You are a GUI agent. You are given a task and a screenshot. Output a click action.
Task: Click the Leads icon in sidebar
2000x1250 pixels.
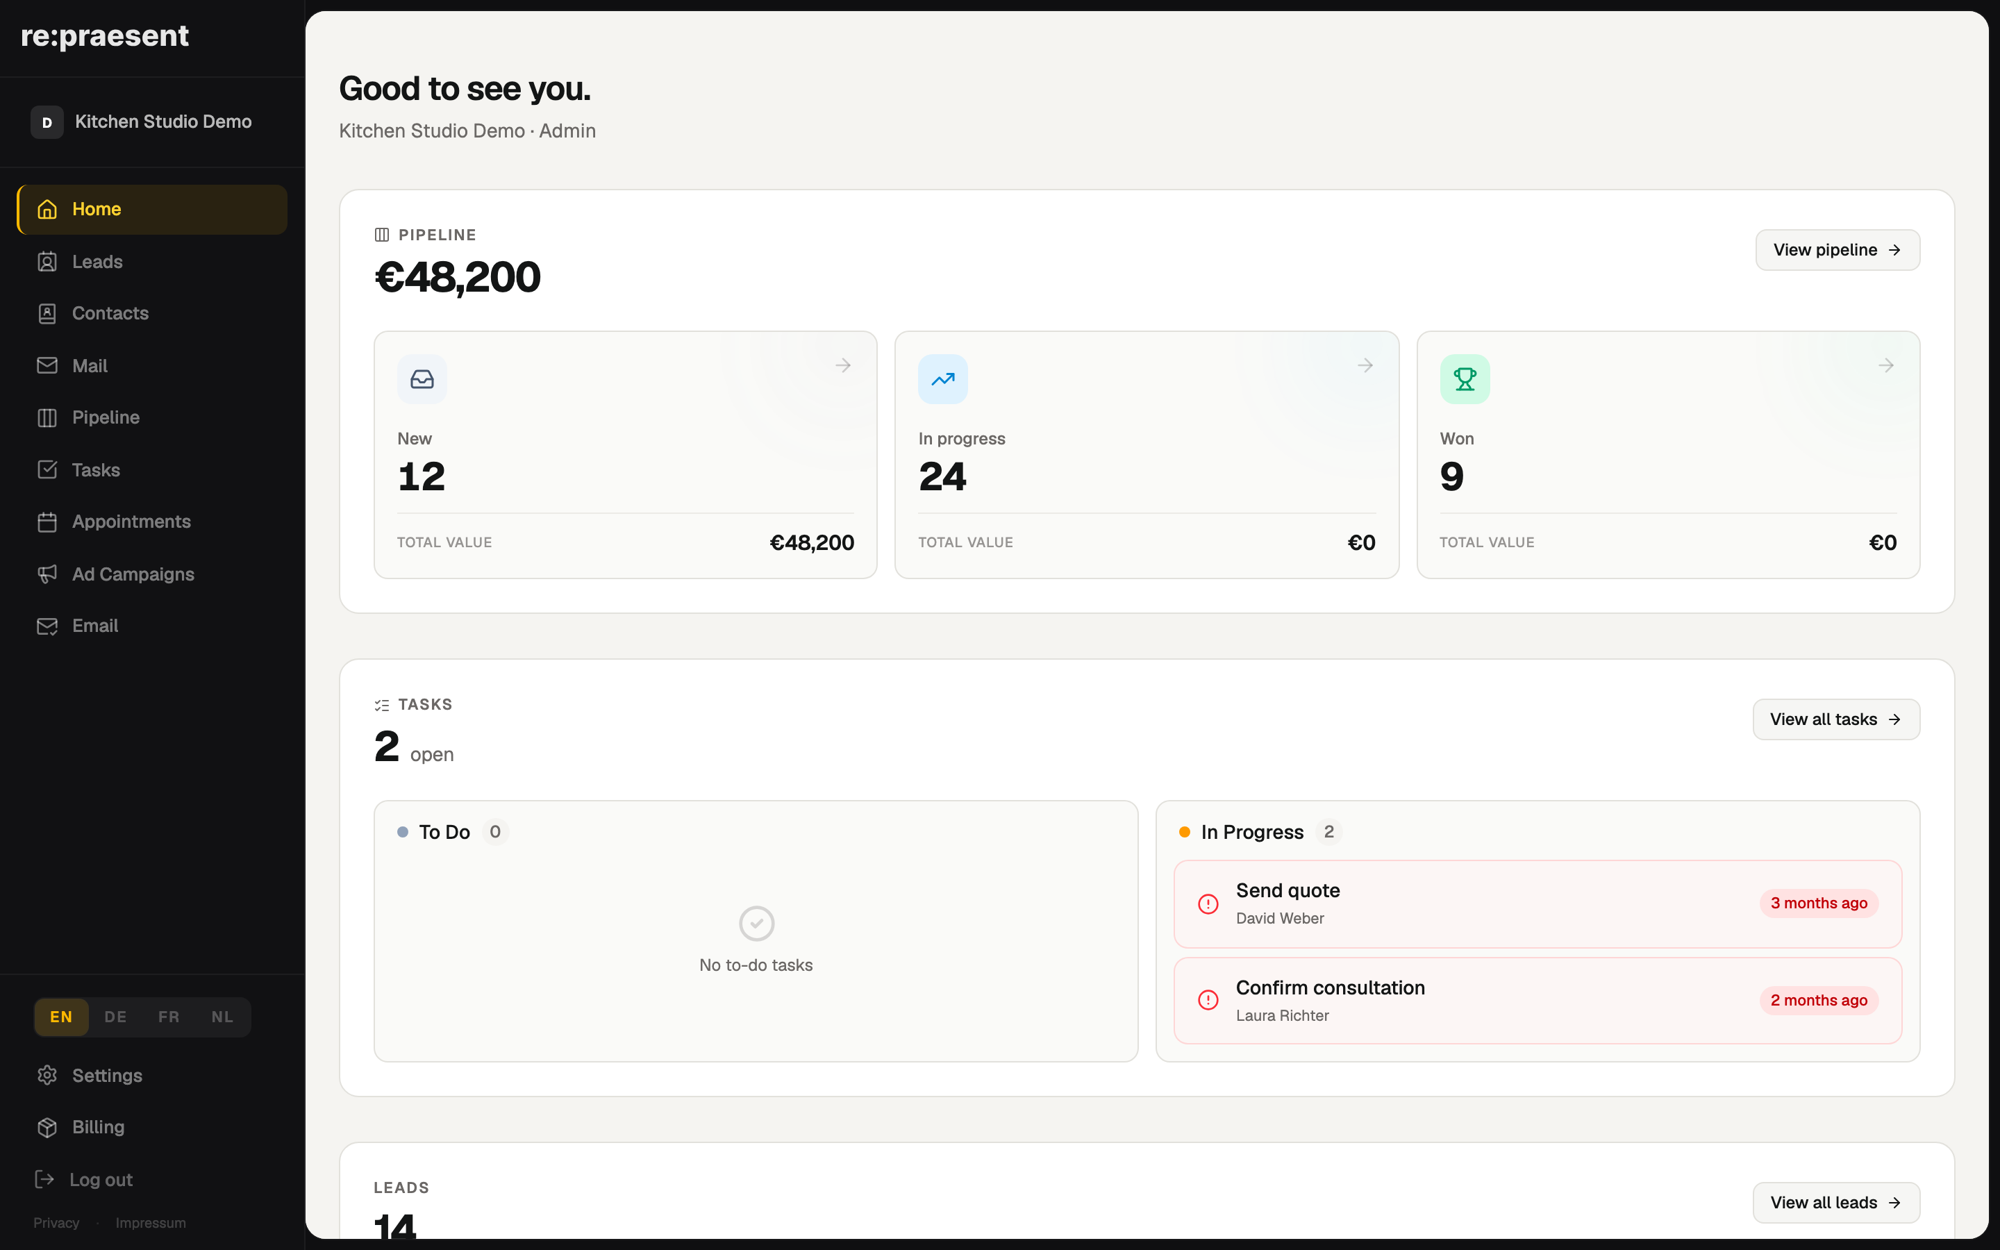coord(47,262)
